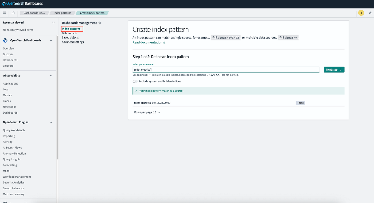Select Data sources in Dashboards Management

pyautogui.click(x=70, y=33)
